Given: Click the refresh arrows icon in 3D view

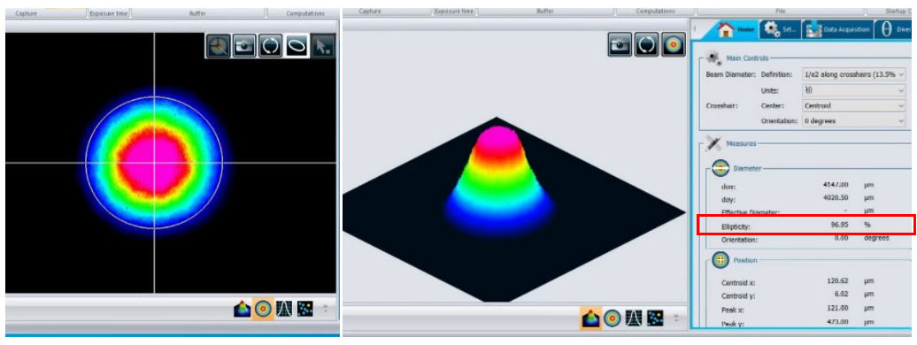Looking at the screenshot, I should pos(646,44).
